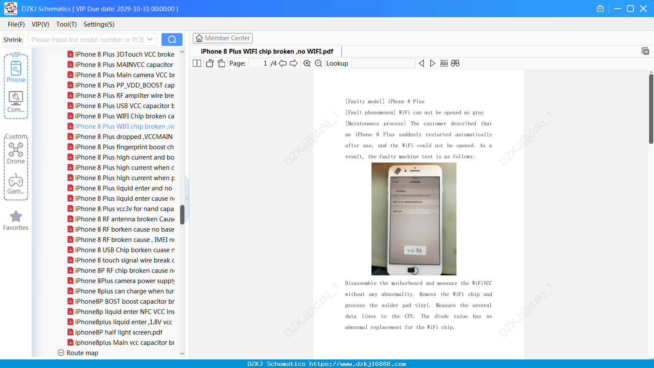654x368 pixels.
Task: Open iphone8P half light screen.pdf
Action: tap(115, 332)
